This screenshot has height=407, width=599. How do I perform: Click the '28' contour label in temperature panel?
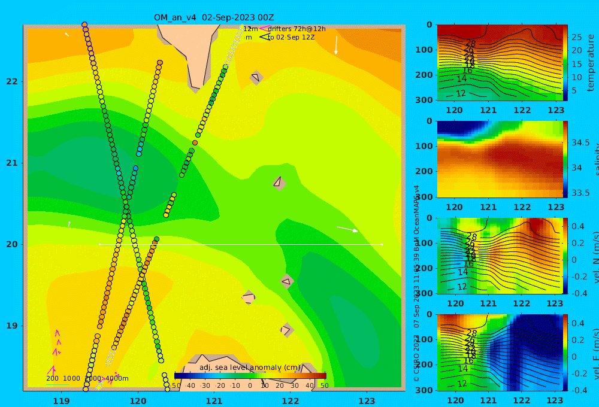[471, 43]
